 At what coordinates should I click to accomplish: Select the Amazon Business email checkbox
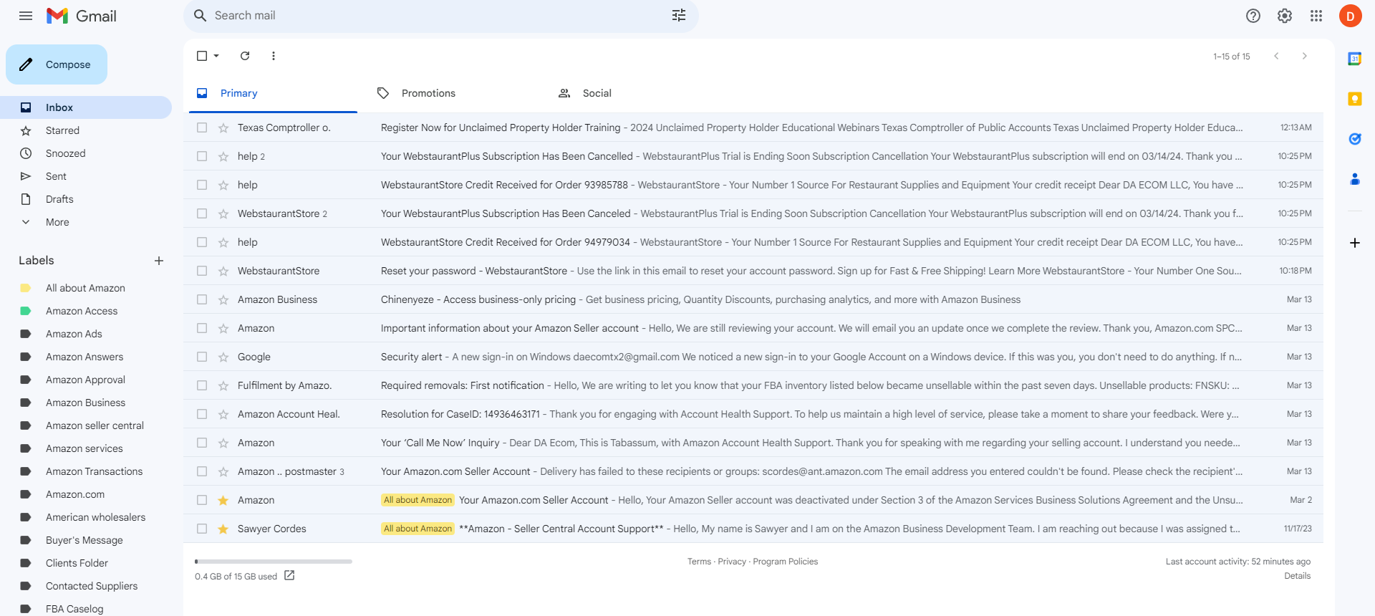202,299
